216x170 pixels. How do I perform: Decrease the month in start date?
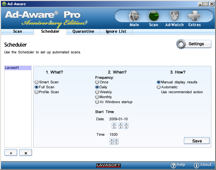coord(121,127)
